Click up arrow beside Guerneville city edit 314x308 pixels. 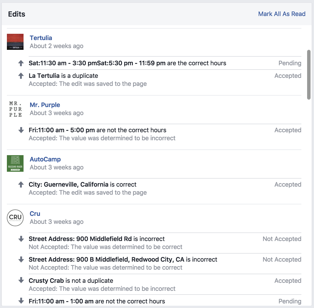coord(21,185)
